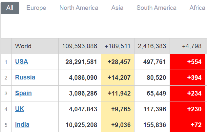207x132 pixels.
Task: Click World total cases 109,593,086
Action: 80,46
